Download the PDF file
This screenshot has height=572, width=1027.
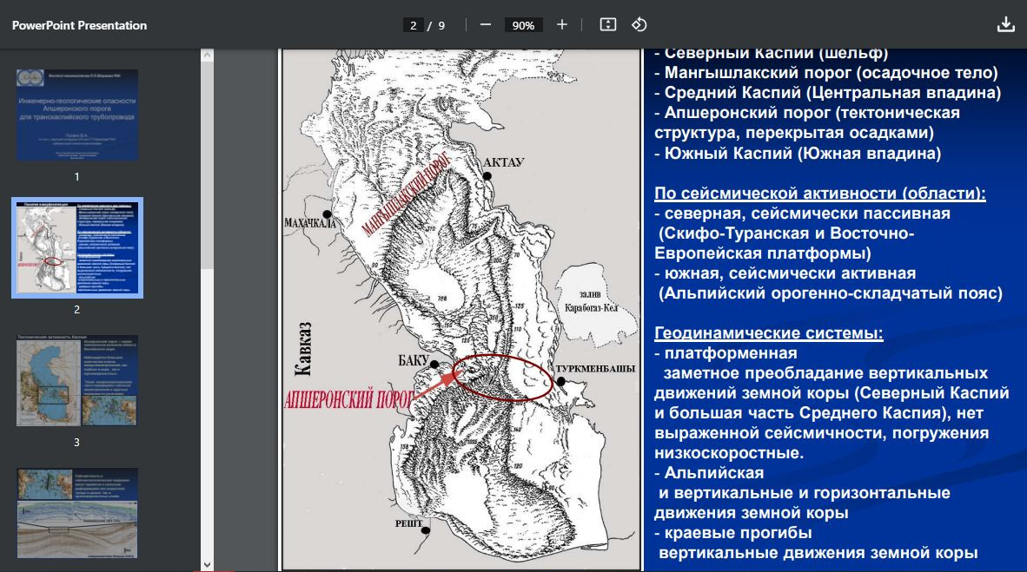[1005, 25]
